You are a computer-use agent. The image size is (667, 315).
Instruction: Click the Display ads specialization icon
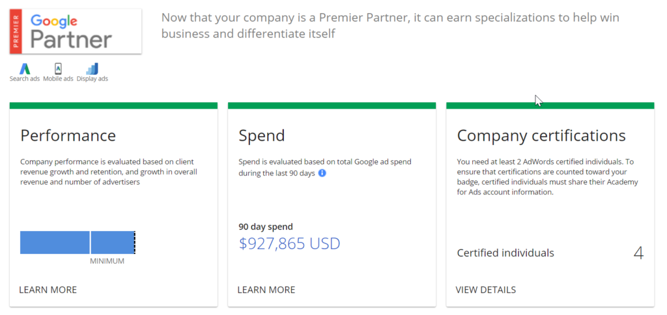pos(92,68)
